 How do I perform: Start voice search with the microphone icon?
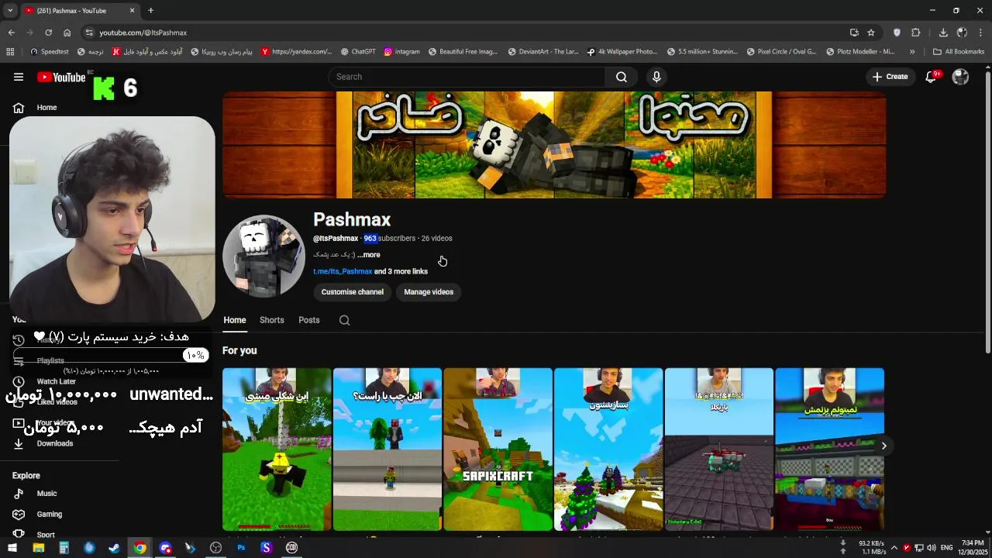tap(656, 77)
